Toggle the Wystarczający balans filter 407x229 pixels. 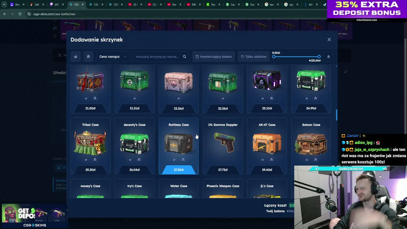tap(213, 57)
